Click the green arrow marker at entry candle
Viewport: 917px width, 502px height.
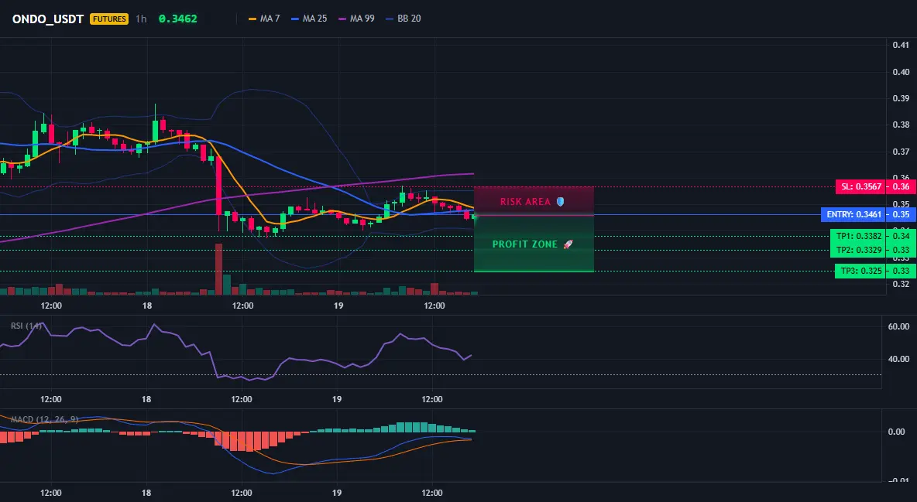click(475, 217)
